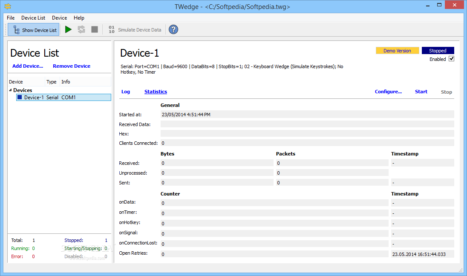The image size is (467, 276).
Task: Click the Clients Connected value field
Action: click(x=307, y=143)
